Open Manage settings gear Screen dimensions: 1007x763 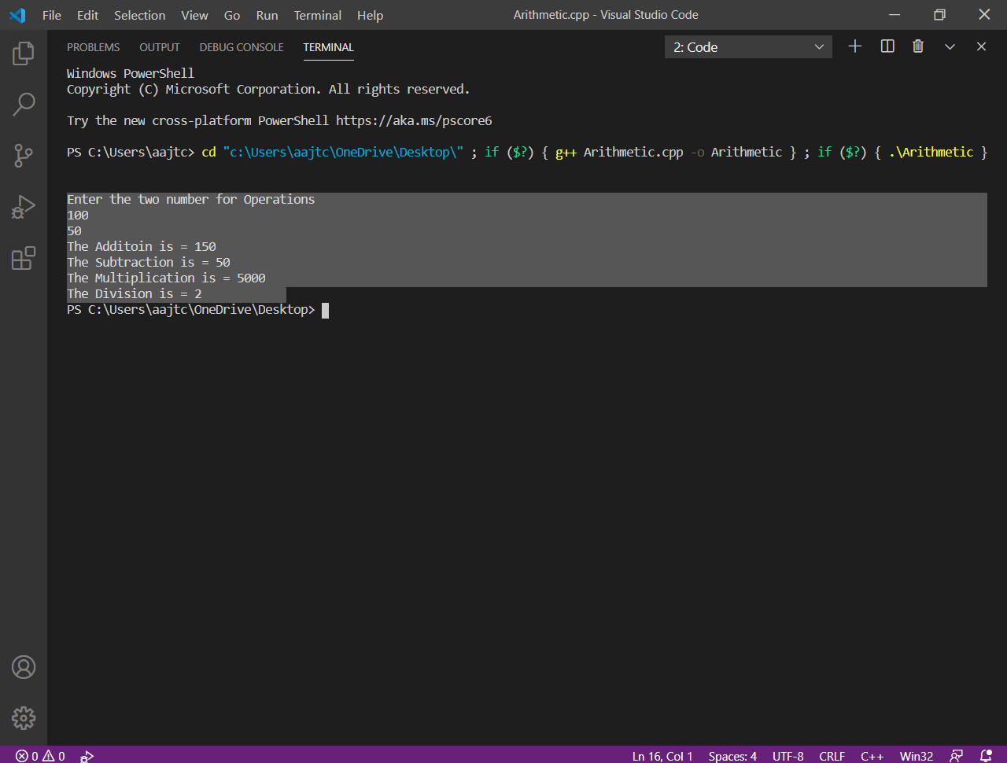pos(24,718)
